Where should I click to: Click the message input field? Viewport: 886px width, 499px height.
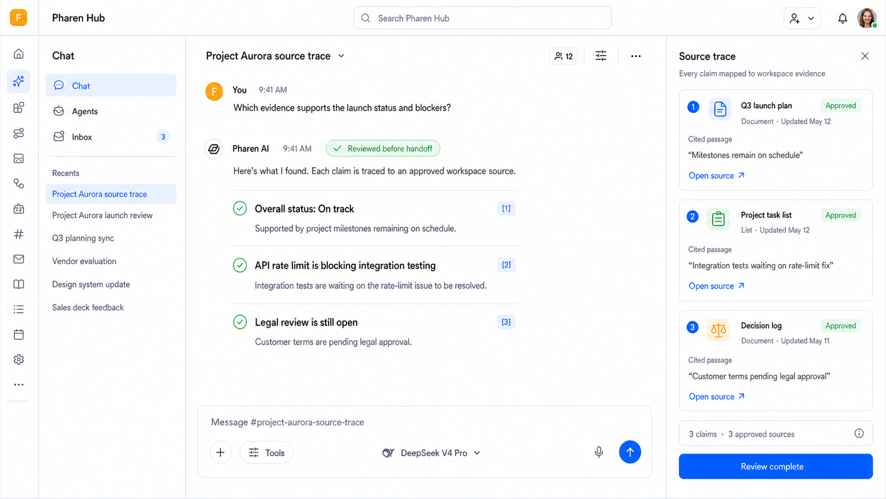coord(424,422)
